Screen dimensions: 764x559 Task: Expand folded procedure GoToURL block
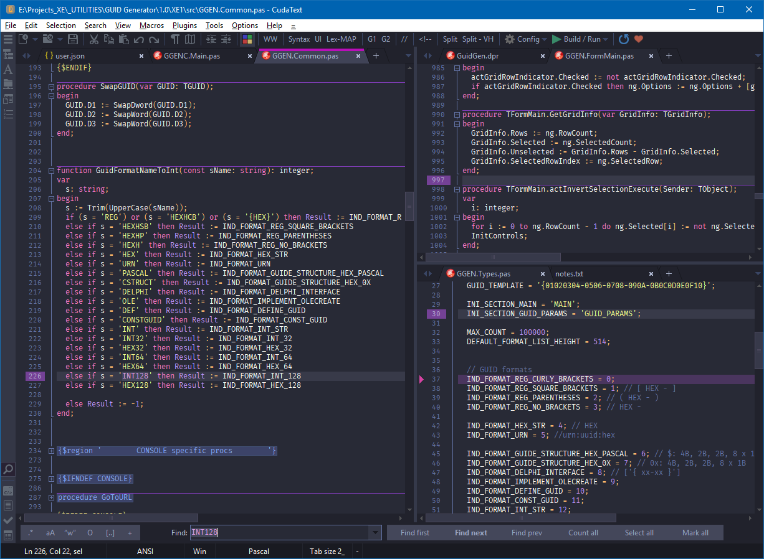pos(51,497)
